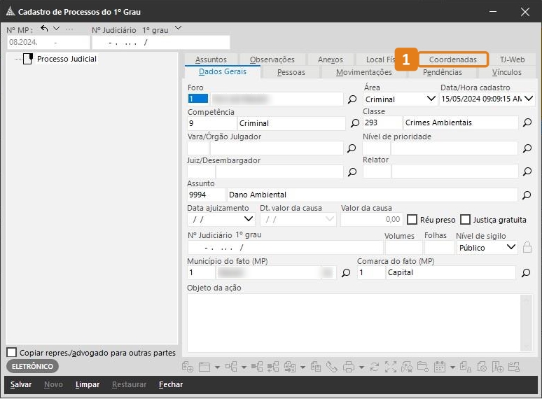Open the TJ-Web tab
Viewport: 542px width, 399px height.
pos(513,59)
